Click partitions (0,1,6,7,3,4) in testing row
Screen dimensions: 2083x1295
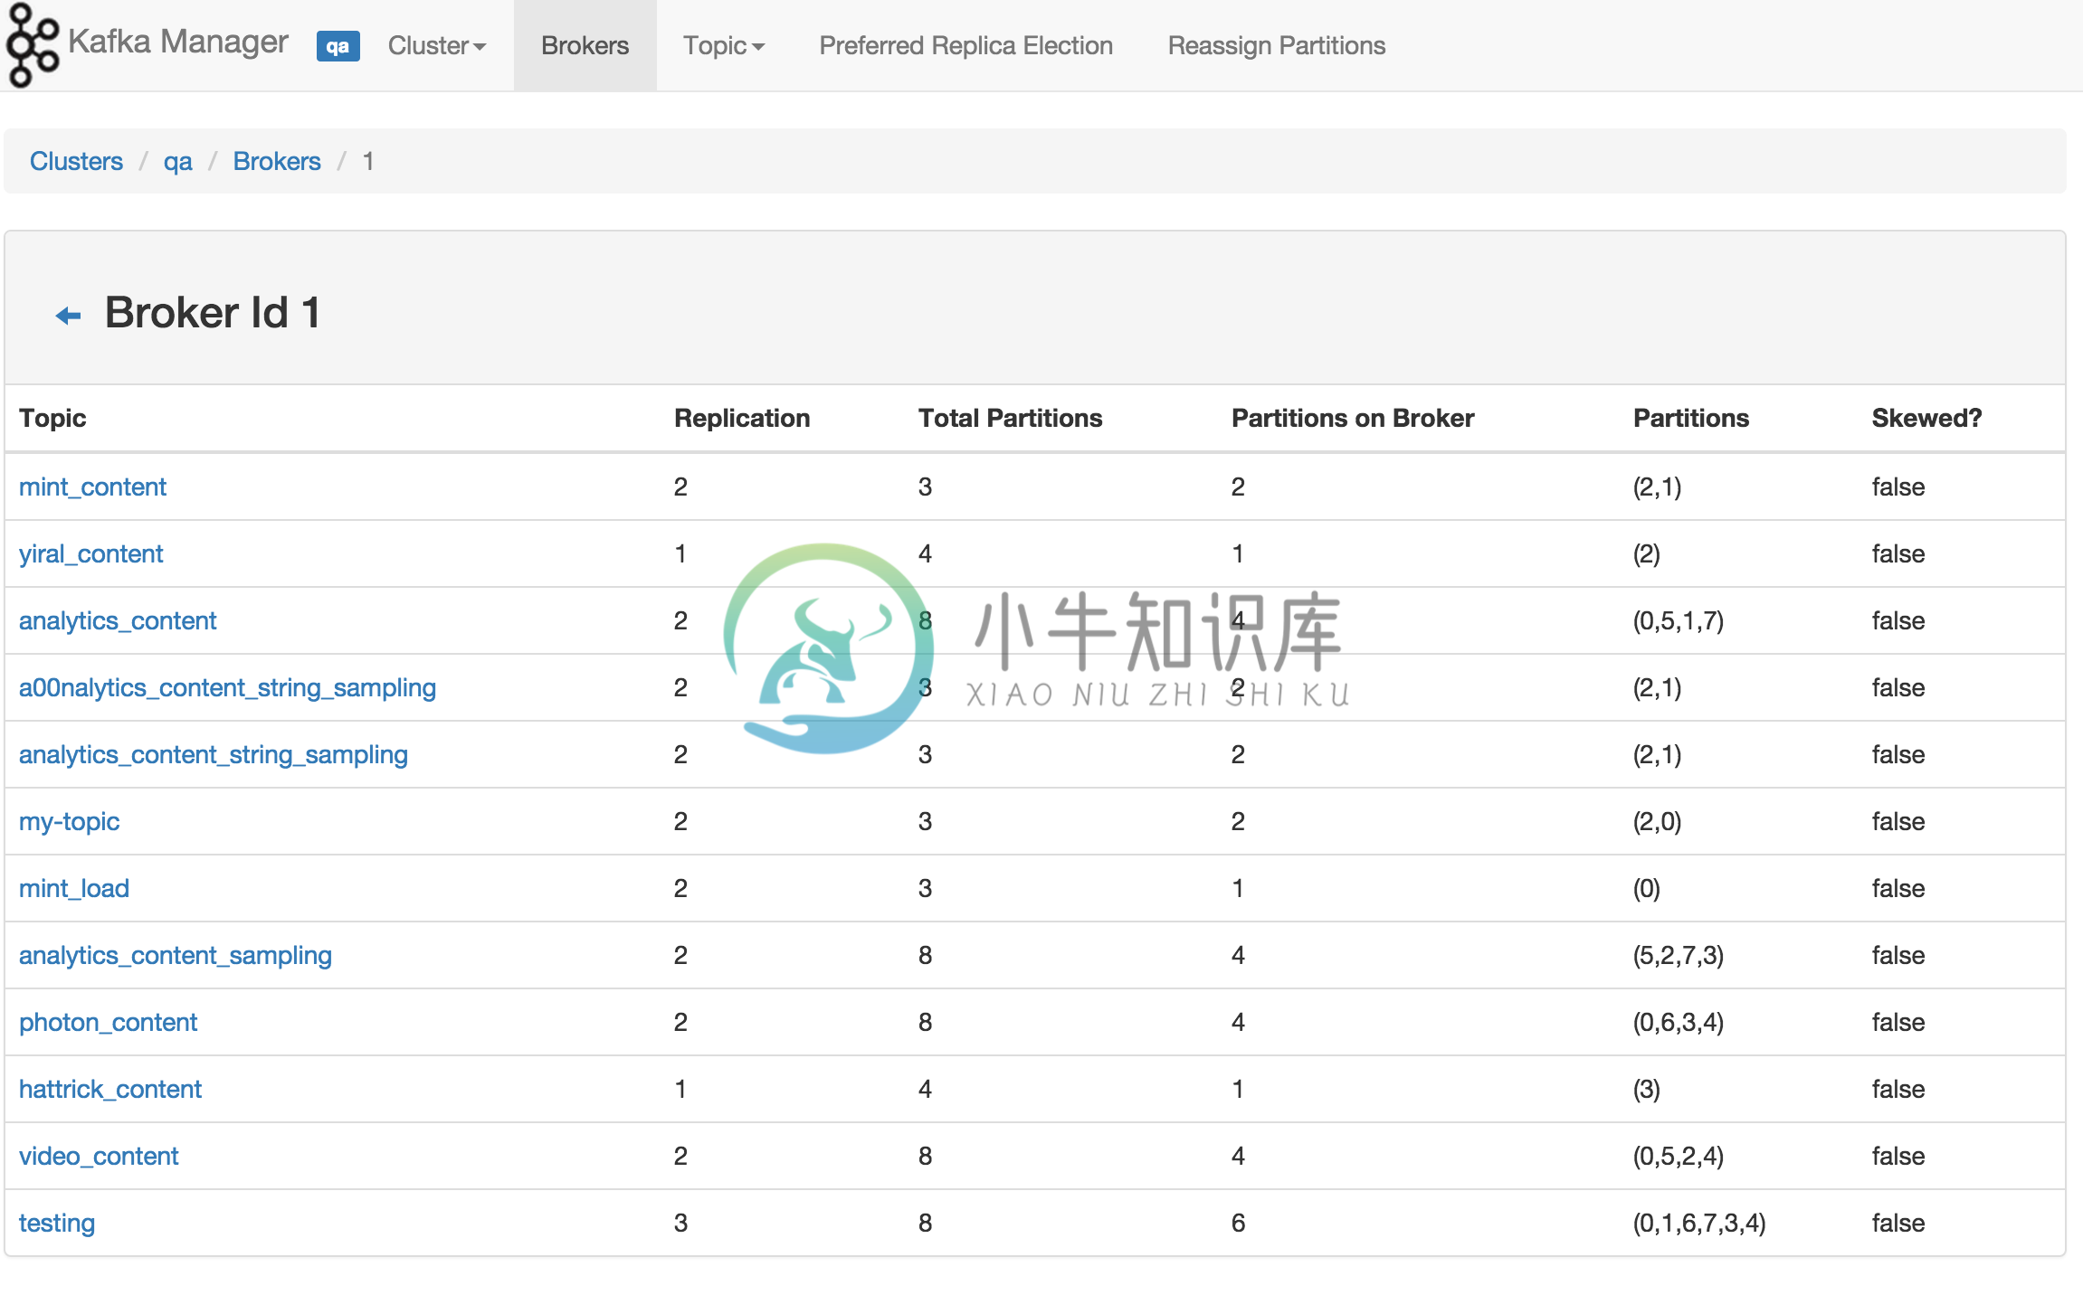[x=1698, y=1223]
